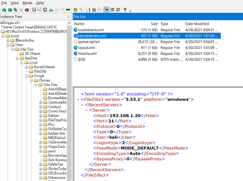The image size is (243, 181).
Task: Open the Mode menu
Action: pyautogui.click(x=27, y=3)
